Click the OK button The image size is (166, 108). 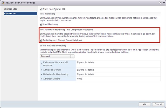(x=145, y=104)
